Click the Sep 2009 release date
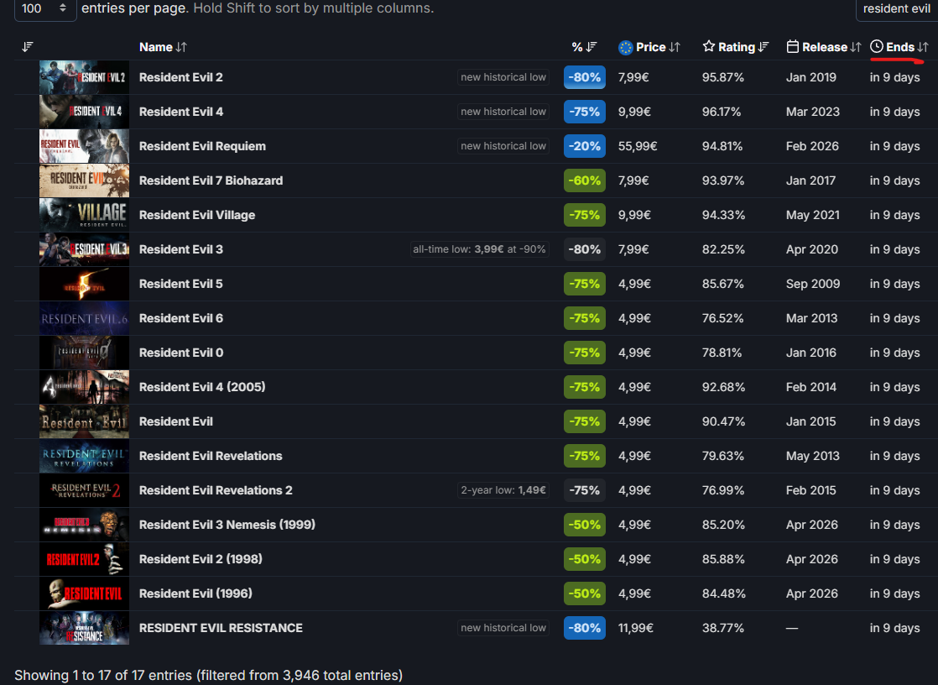The image size is (938, 685). (x=813, y=284)
